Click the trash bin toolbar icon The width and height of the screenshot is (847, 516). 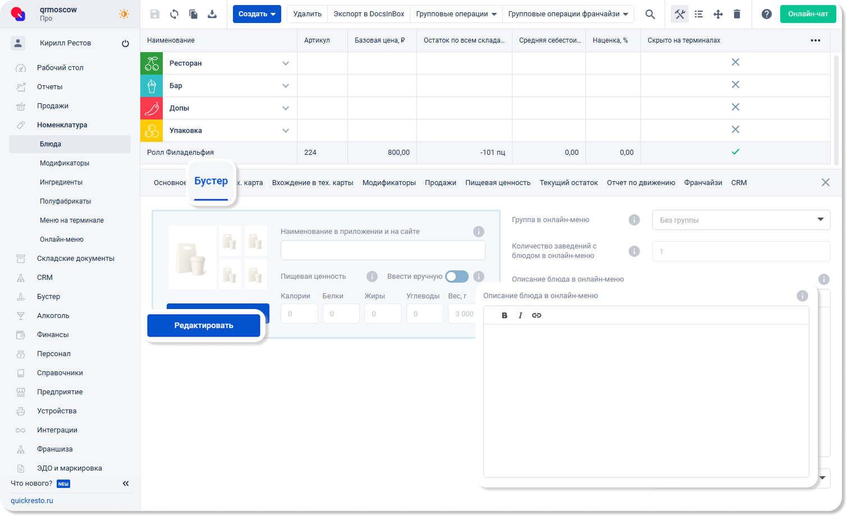[x=737, y=14]
